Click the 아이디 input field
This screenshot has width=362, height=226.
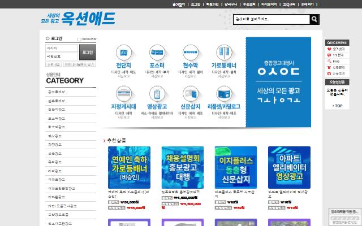tap(62, 49)
